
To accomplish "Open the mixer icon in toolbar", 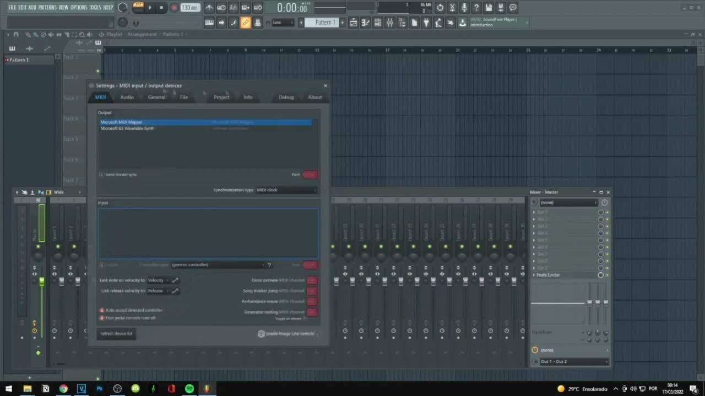I will click(390, 23).
